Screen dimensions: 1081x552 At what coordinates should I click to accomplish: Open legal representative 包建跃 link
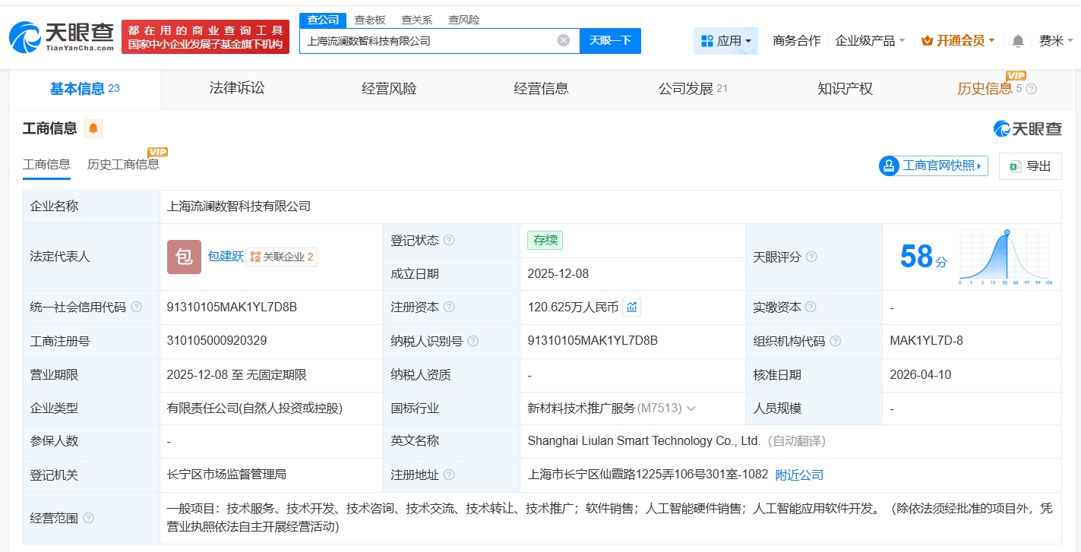226,257
